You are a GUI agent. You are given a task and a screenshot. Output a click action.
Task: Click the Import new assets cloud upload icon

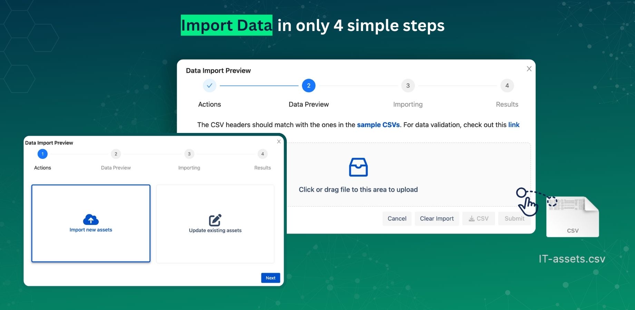pos(91,219)
